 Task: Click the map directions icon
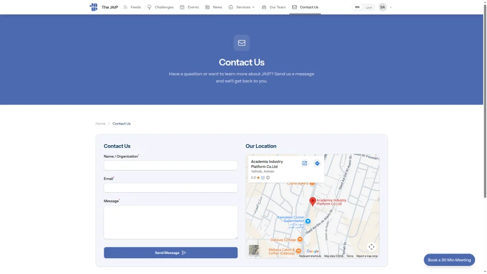(x=317, y=163)
